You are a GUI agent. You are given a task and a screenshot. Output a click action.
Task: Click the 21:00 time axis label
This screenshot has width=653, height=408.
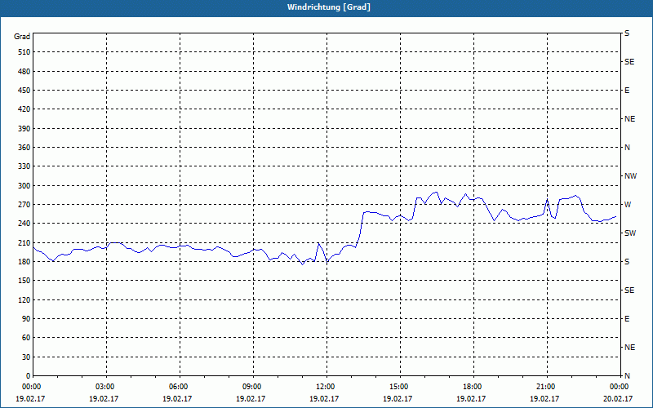(547, 387)
